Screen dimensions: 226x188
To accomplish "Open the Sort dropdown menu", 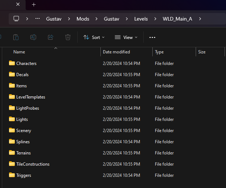I will pos(94,38).
